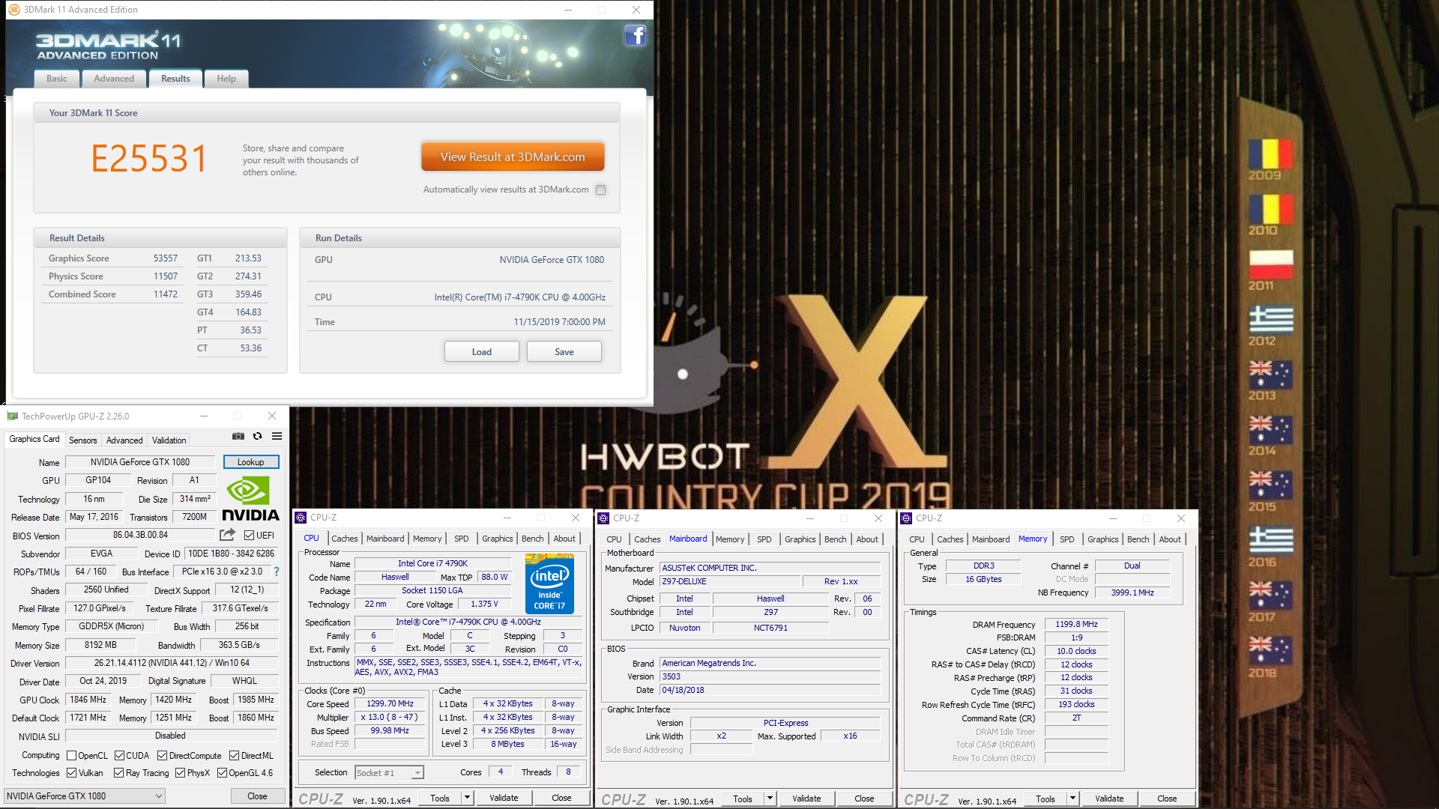The image size is (1439, 809).
Task: Open the Sensors tab in GPU-Z
Action: click(83, 440)
